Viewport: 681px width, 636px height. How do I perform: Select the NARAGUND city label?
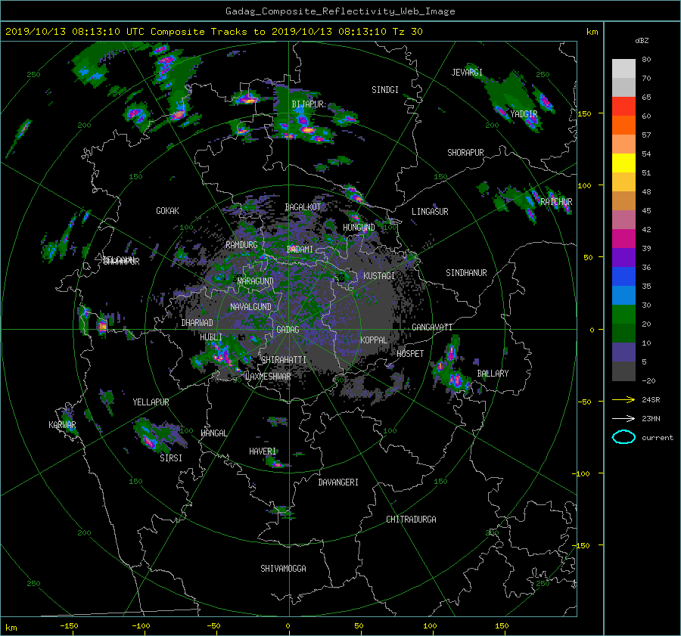pyautogui.click(x=255, y=281)
